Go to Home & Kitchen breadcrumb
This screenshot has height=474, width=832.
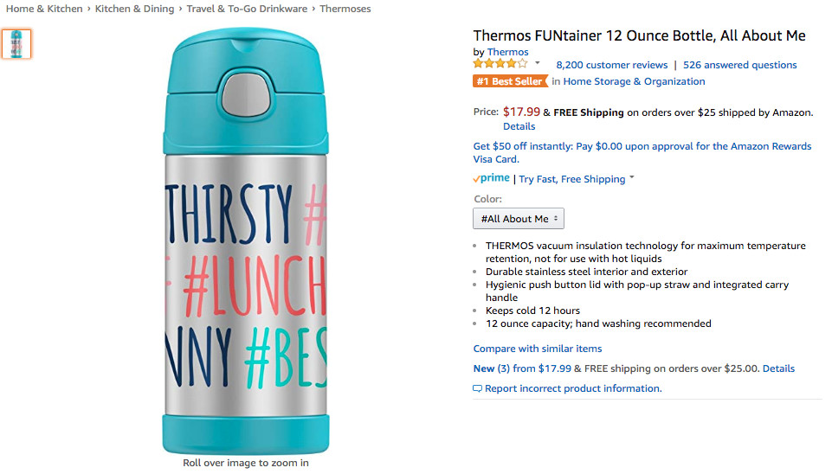(44, 9)
